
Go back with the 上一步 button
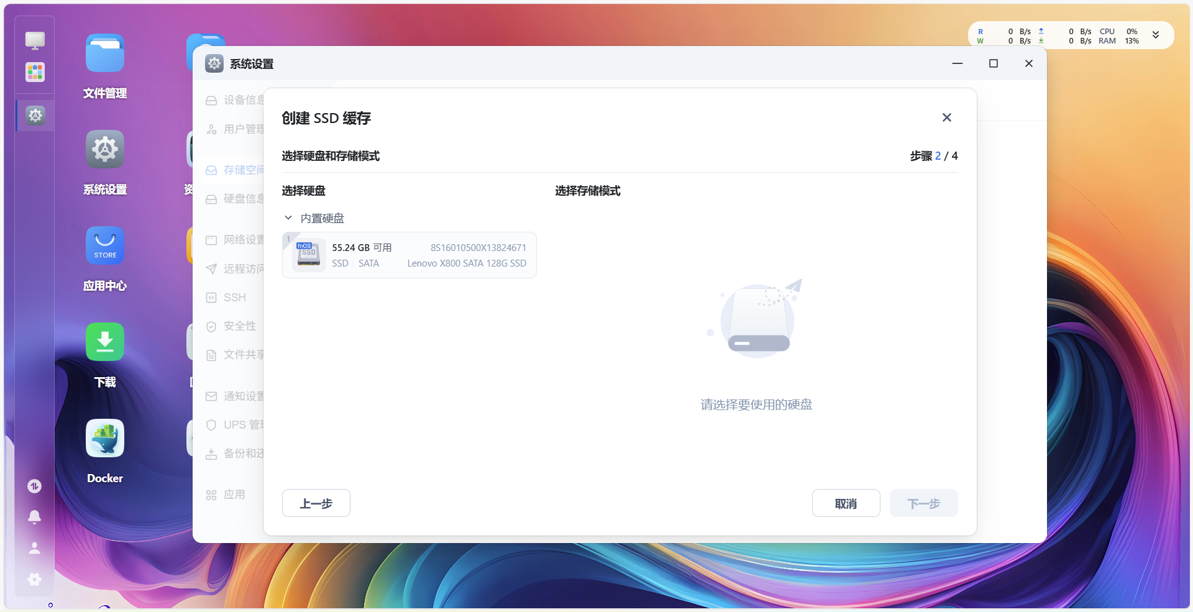316,503
